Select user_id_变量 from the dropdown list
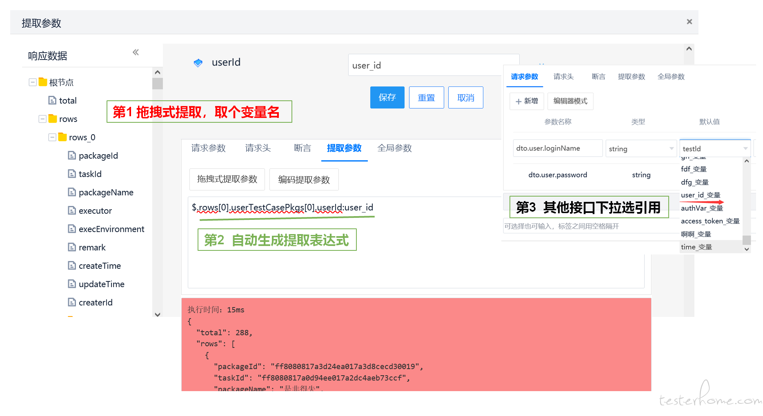The image size is (763, 416). [701, 195]
